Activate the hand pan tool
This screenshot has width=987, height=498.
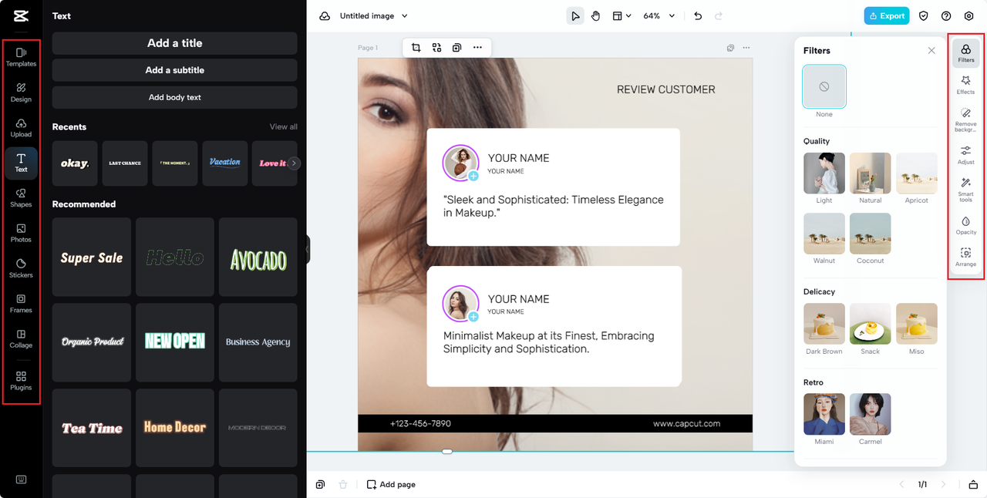[x=596, y=16]
